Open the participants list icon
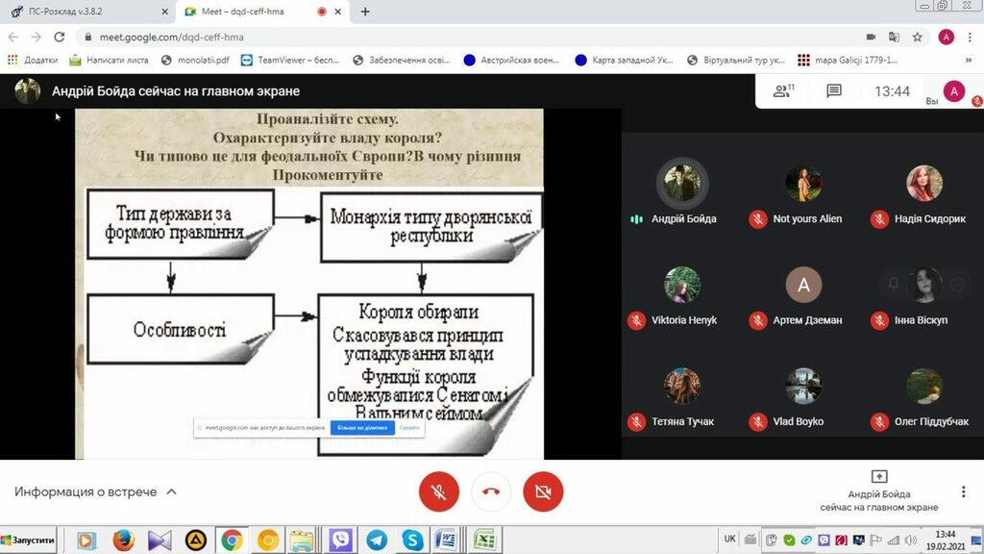 (783, 91)
